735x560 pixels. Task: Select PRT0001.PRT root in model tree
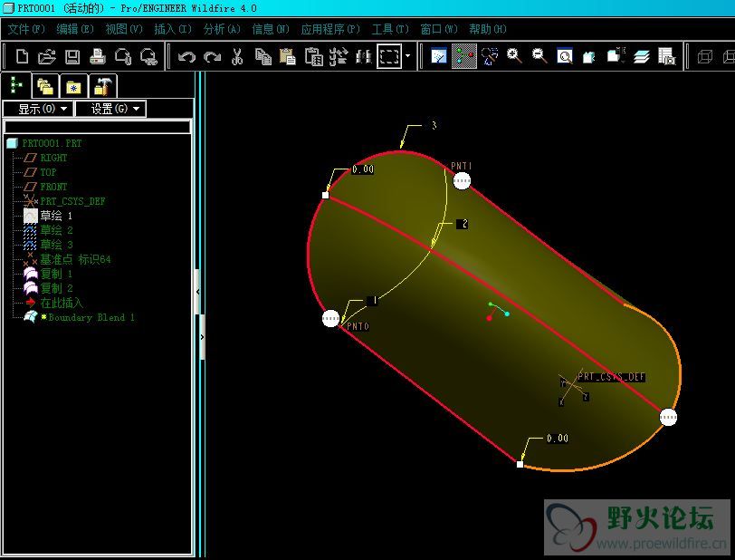(52, 143)
